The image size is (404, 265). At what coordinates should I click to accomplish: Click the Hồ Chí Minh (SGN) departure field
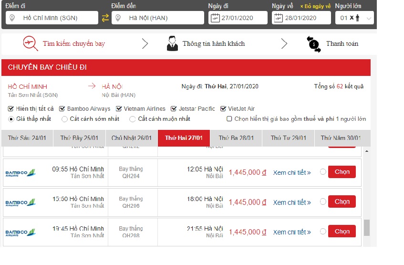[52, 18]
